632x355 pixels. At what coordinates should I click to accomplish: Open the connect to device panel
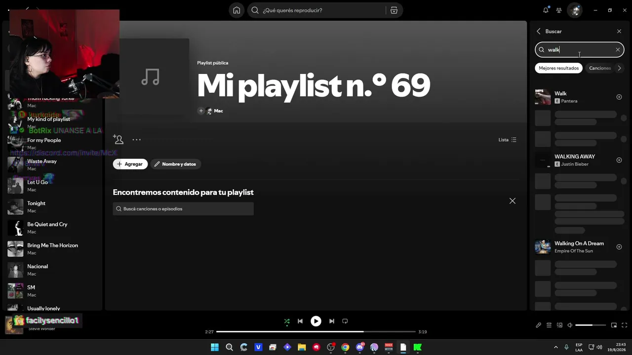click(x=559, y=325)
